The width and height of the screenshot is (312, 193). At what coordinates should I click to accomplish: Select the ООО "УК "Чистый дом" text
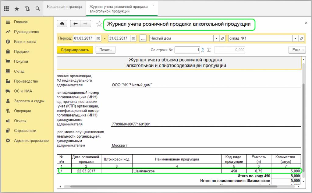(132, 85)
